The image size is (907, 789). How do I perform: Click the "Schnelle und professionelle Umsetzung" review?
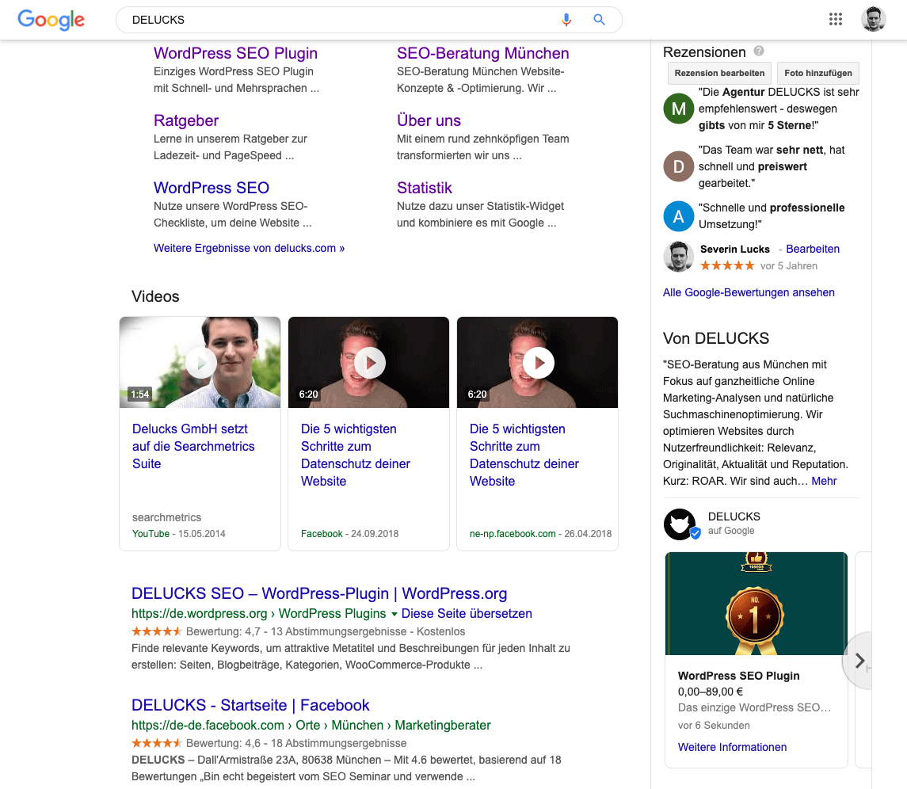pos(772,215)
